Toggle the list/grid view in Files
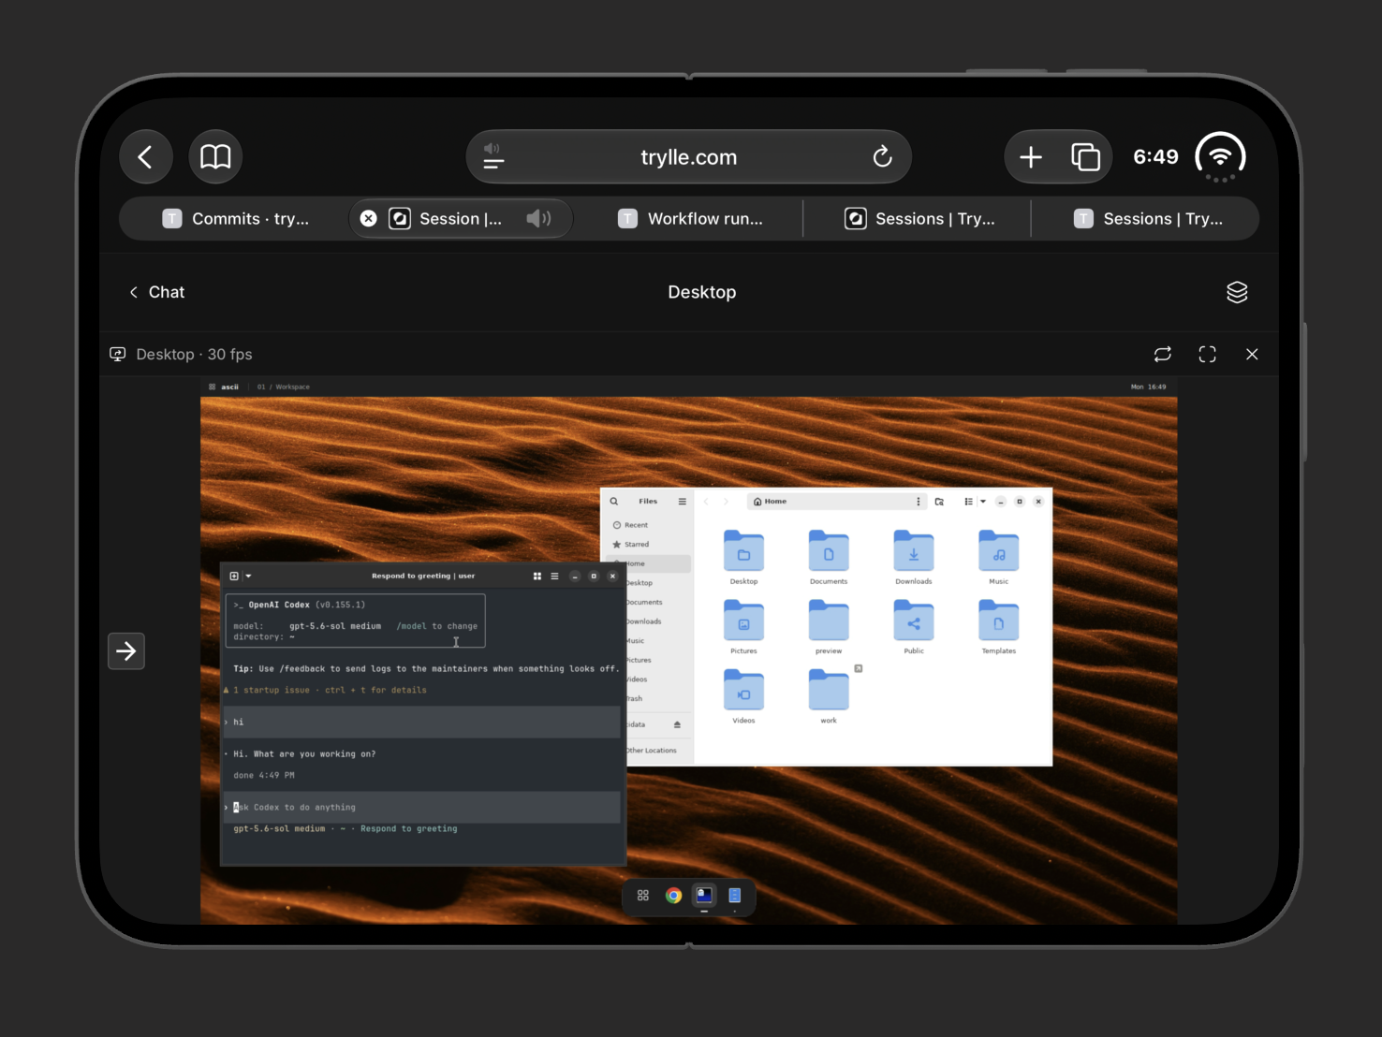Screen dimensions: 1382x1037 click(x=968, y=502)
